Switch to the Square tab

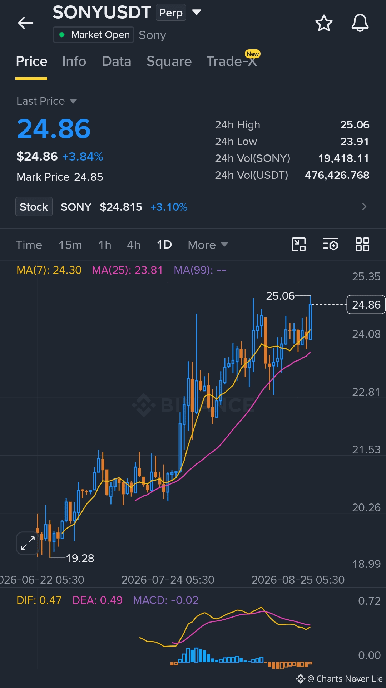[169, 62]
